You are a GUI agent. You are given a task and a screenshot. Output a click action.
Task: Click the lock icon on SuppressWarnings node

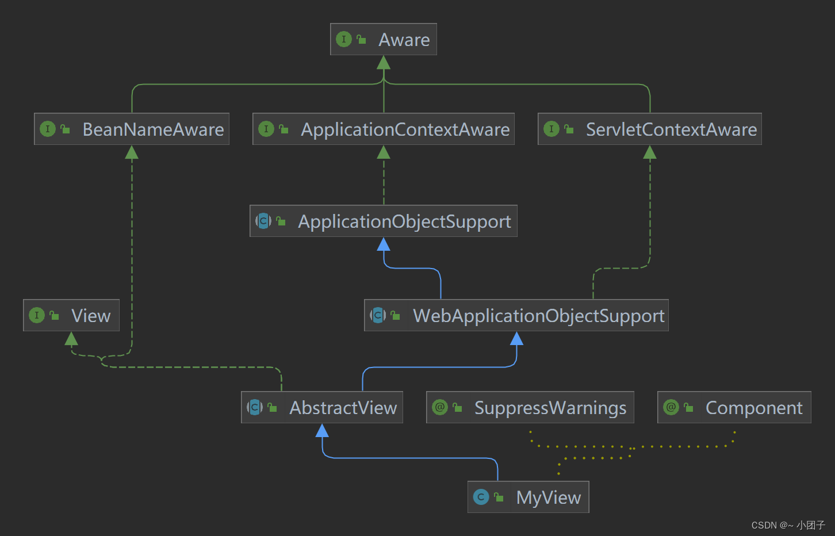click(x=458, y=407)
